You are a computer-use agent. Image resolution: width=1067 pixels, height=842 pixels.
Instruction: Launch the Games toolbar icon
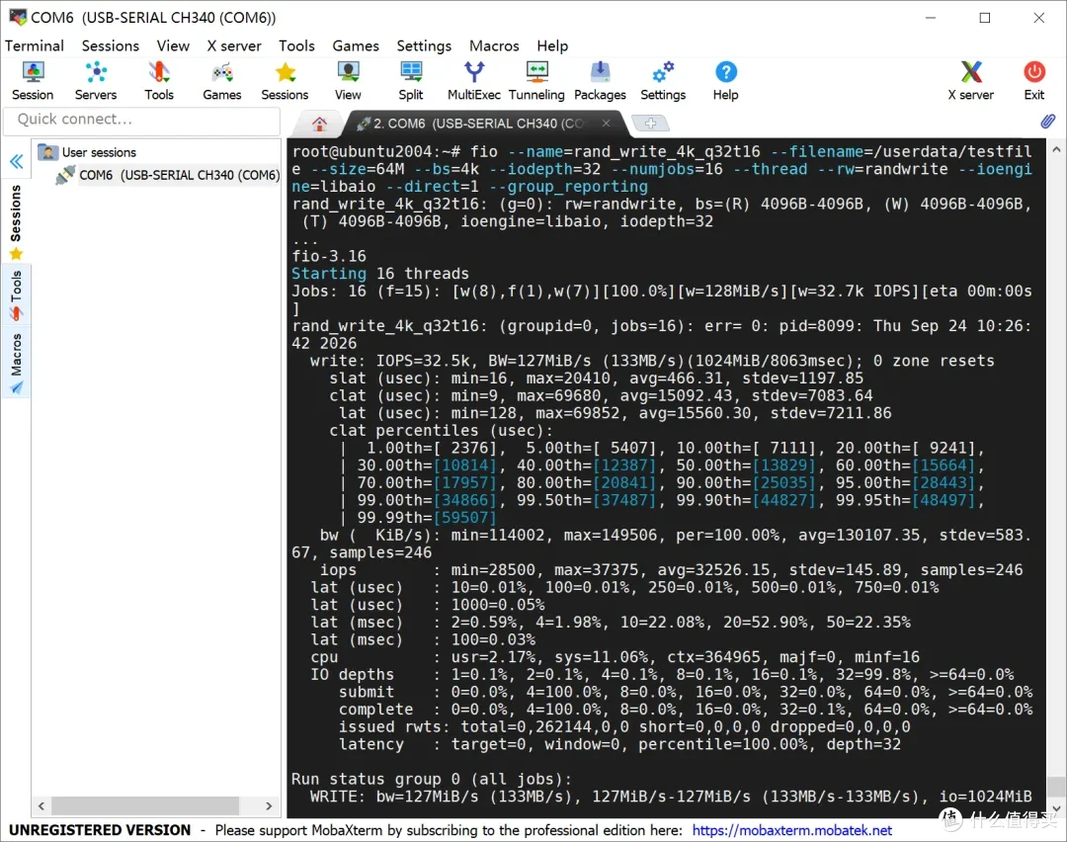[x=222, y=81]
